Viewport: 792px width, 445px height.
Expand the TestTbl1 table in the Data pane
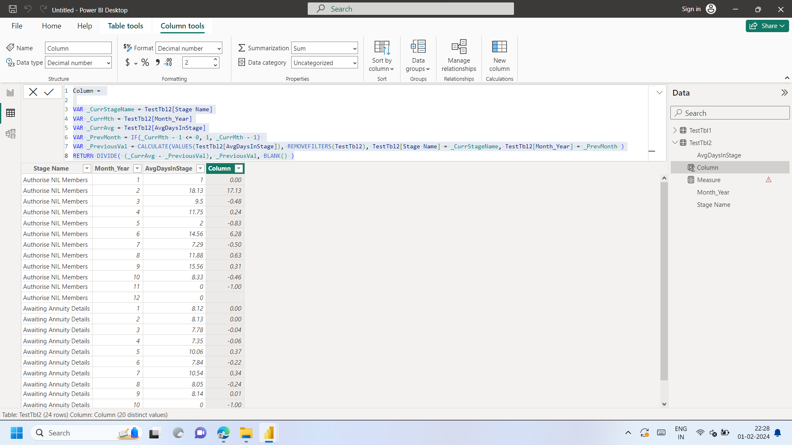675,130
